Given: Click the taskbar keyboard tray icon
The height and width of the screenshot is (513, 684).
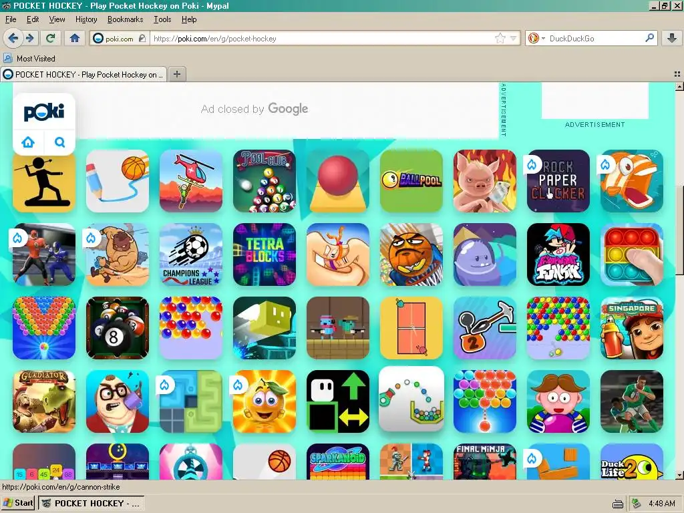Looking at the screenshot, I should pos(618,504).
